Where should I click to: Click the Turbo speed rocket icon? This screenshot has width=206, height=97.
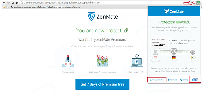[x=68, y=61]
